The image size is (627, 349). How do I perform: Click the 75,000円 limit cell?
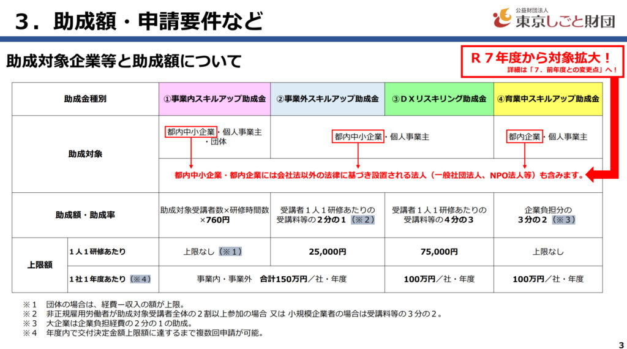(439, 252)
